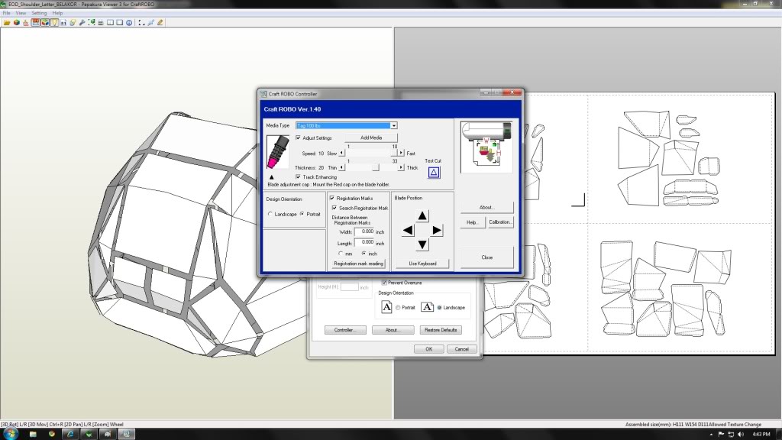Image resolution: width=782 pixels, height=440 pixels.
Task: Open the View menu
Action: tap(21, 13)
